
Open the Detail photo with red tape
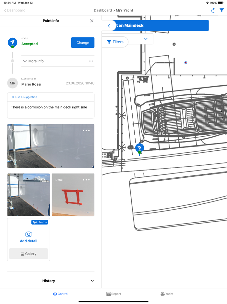click(x=73, y=195)
